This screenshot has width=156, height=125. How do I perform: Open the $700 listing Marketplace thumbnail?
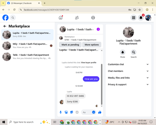pyautogui.click(x=61, y=38)
